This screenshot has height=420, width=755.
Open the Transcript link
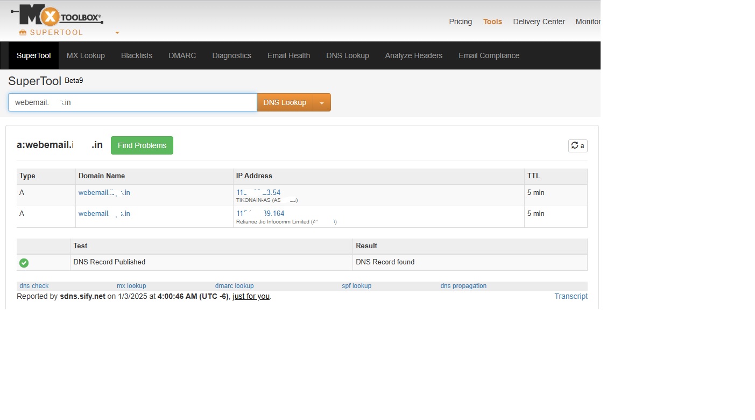pos(570,296)
